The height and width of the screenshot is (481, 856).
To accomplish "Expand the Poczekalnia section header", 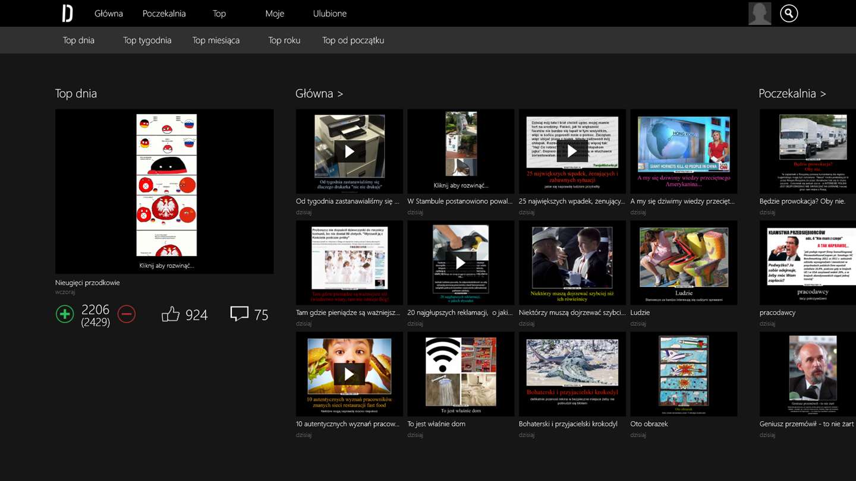I will 792,93.
